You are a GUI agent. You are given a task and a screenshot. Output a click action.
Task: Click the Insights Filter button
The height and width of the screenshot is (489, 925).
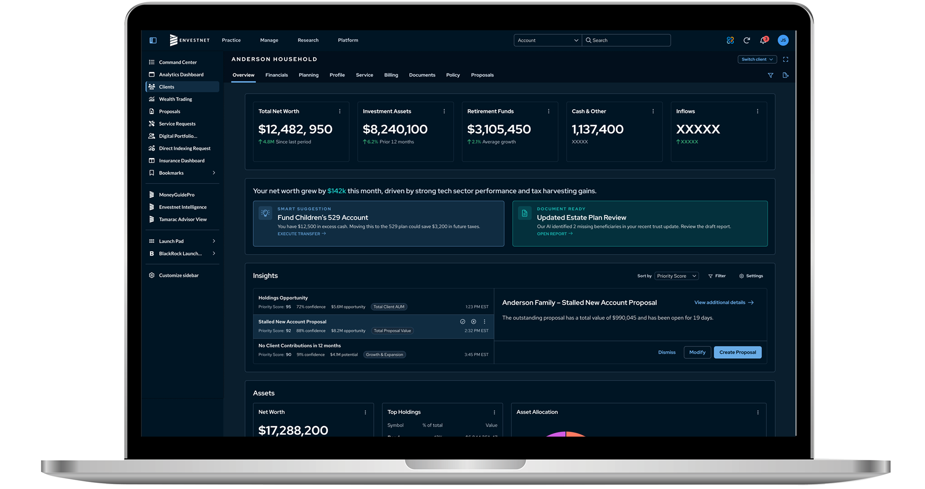717,276
